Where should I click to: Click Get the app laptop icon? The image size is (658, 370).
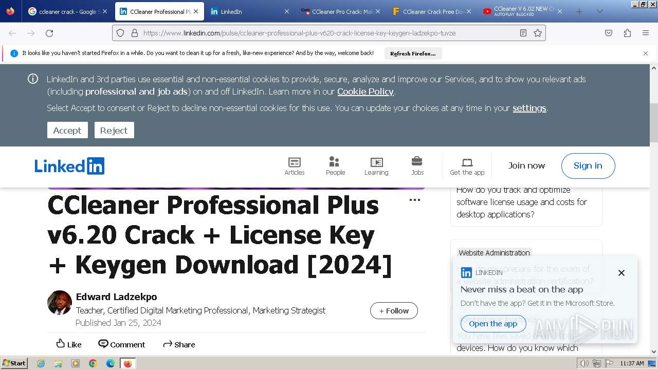pyautogui.click(x=467, y=162)
